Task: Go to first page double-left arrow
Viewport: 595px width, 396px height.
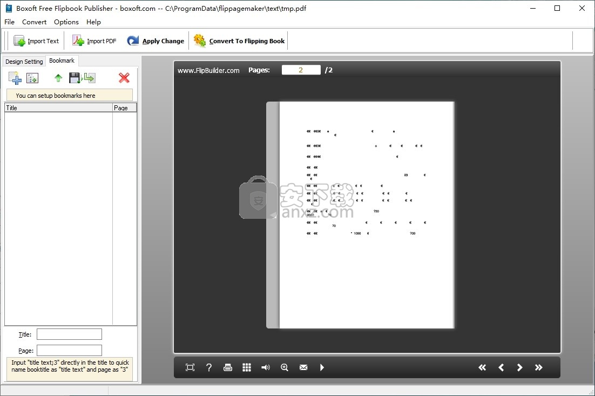Action: [482, 367]
